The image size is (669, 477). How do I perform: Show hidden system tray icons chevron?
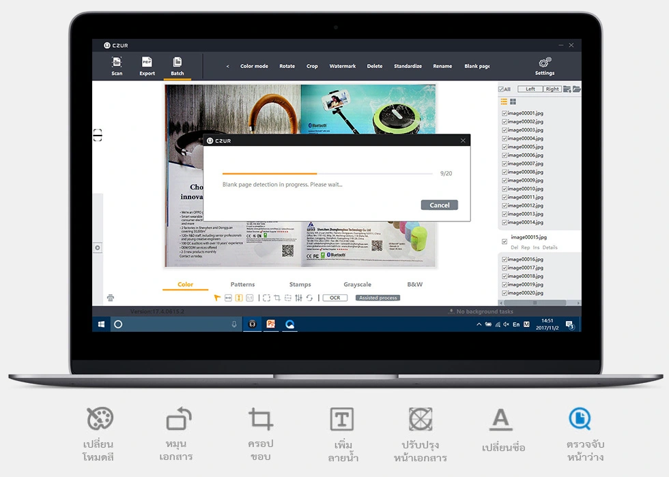click(479, 324)
